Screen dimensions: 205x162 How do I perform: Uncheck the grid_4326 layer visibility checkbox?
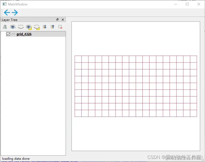[8, 34]
